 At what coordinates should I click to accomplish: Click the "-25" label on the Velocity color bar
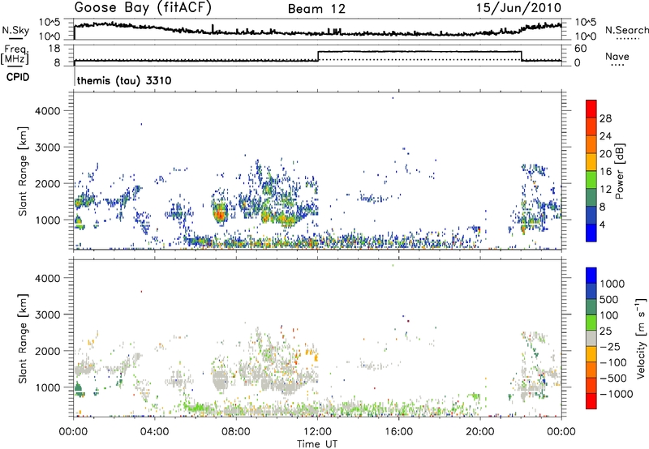612,347
